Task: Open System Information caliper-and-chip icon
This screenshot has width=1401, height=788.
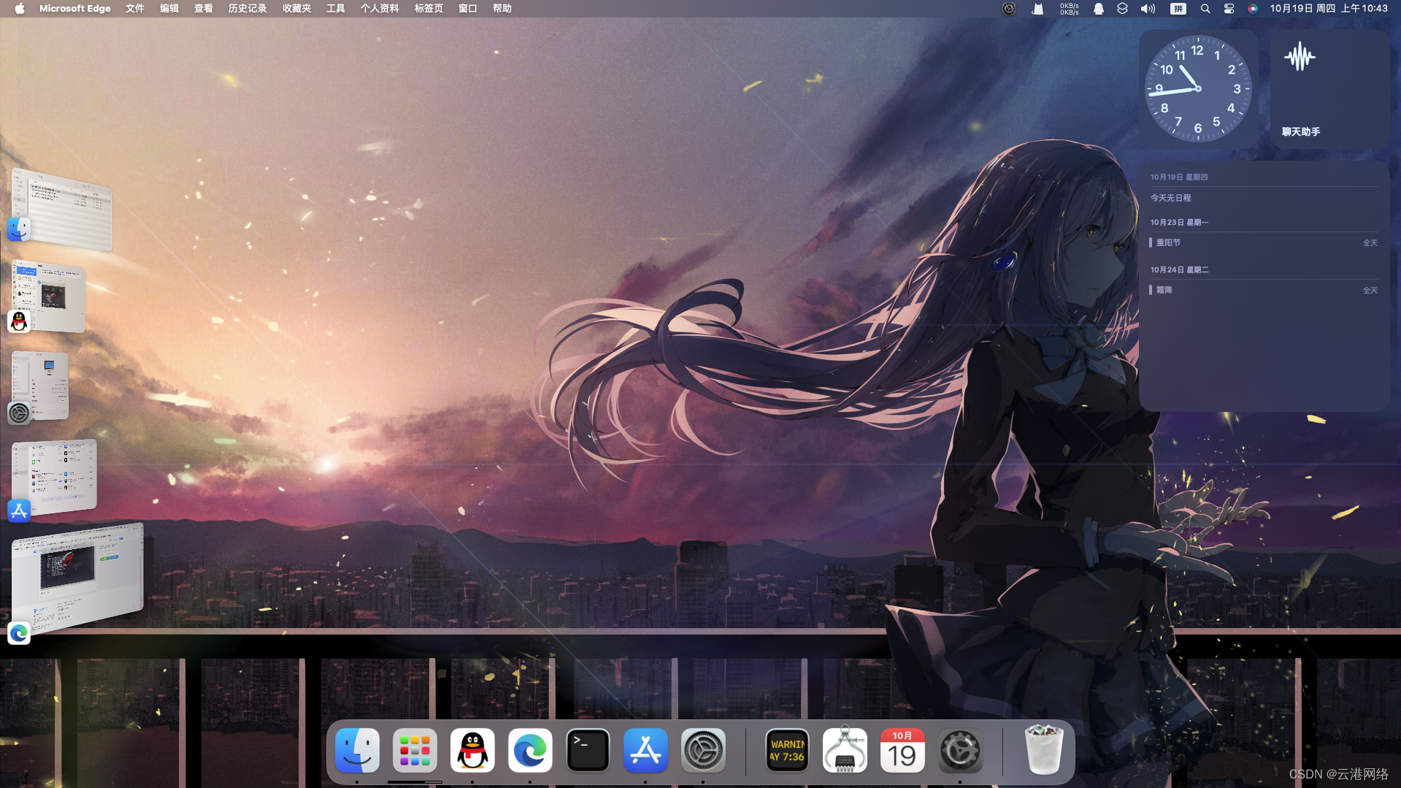Action: (845, 750)
